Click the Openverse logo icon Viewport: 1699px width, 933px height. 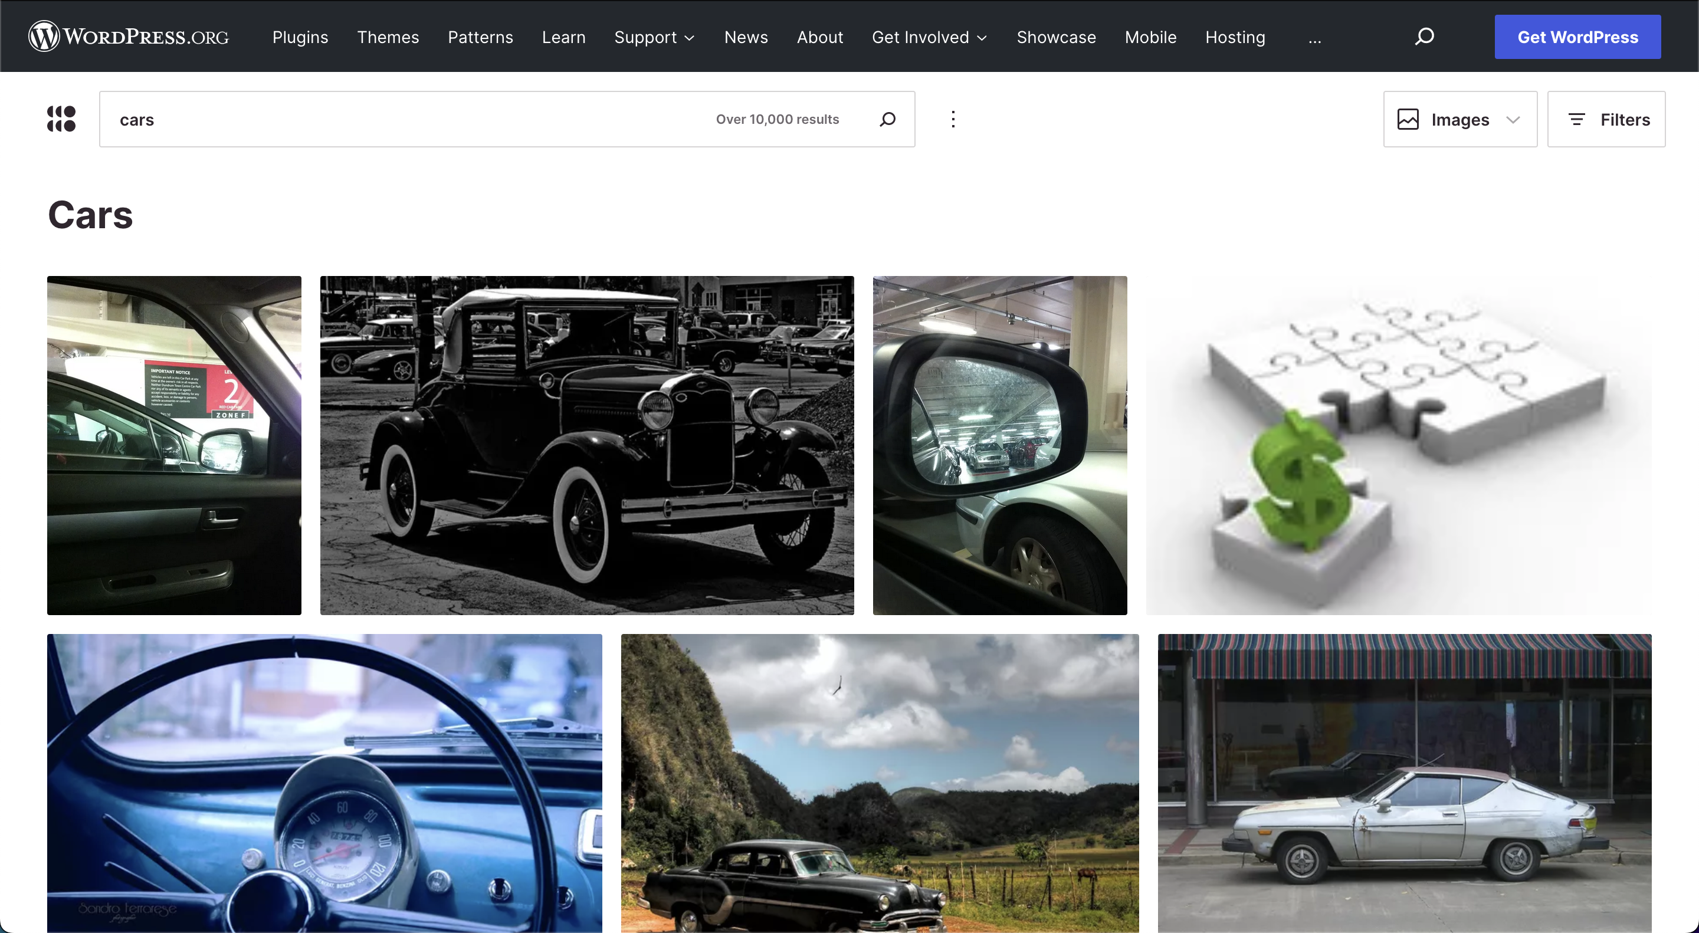tap(61, 119)
